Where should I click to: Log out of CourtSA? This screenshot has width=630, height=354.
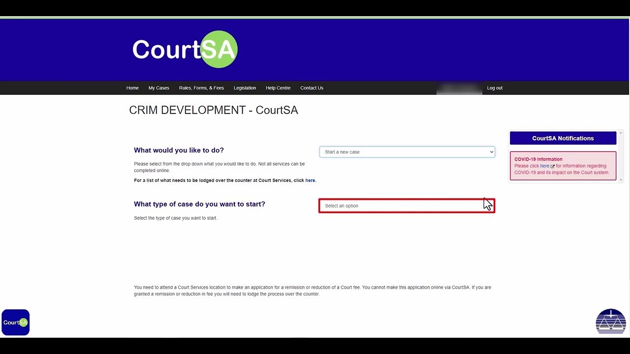tap(495, 88)
